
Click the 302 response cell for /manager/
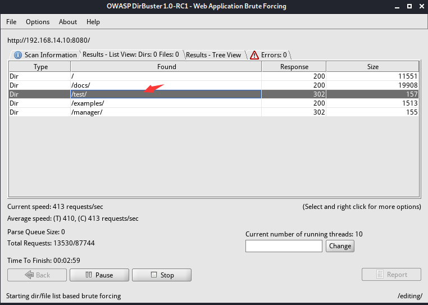click(x=294, y=112)
